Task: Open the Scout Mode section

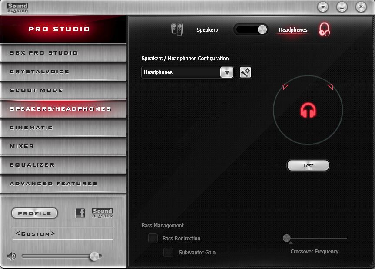Action: (x=63, y=90)
